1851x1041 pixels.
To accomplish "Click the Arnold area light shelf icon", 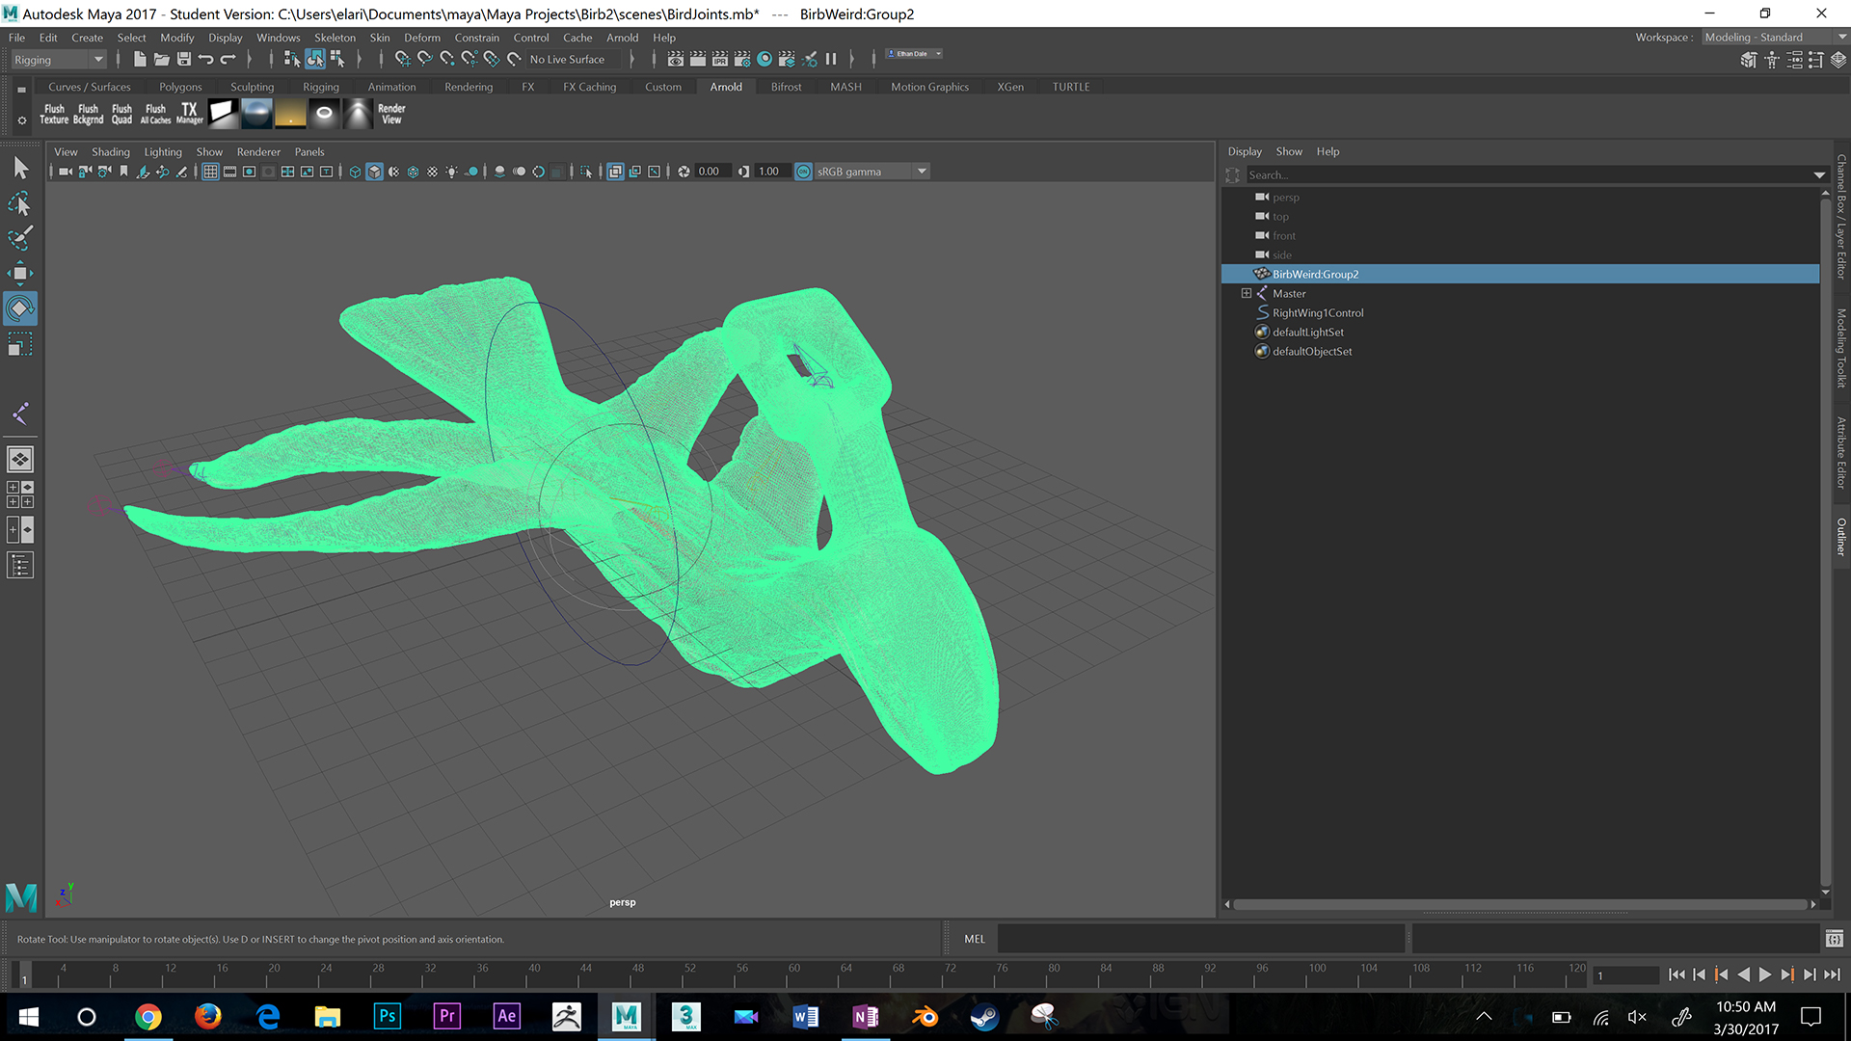I will (223, 114).
